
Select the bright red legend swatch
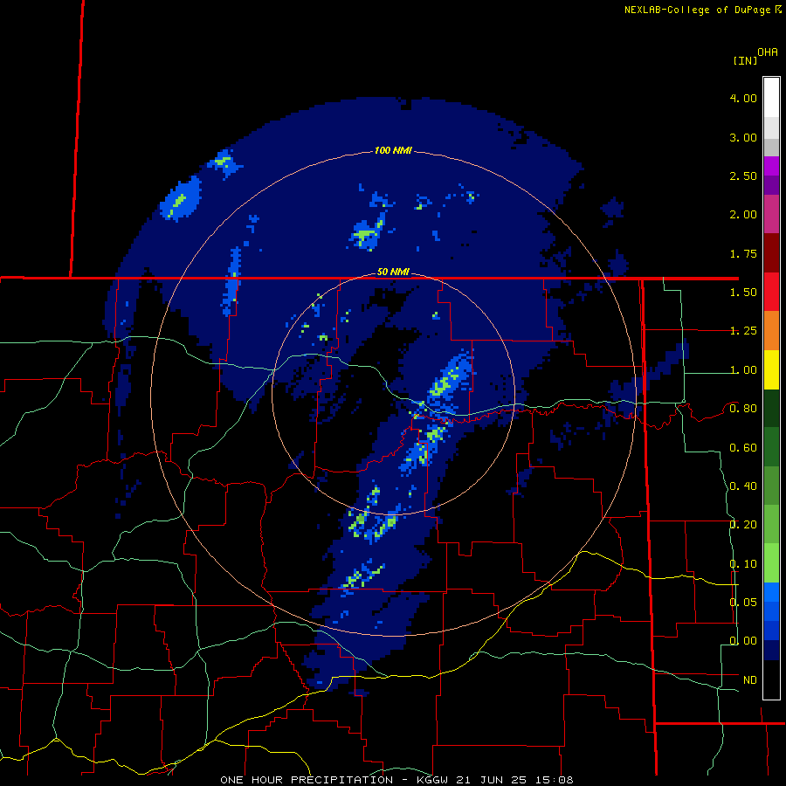[771, 292]
